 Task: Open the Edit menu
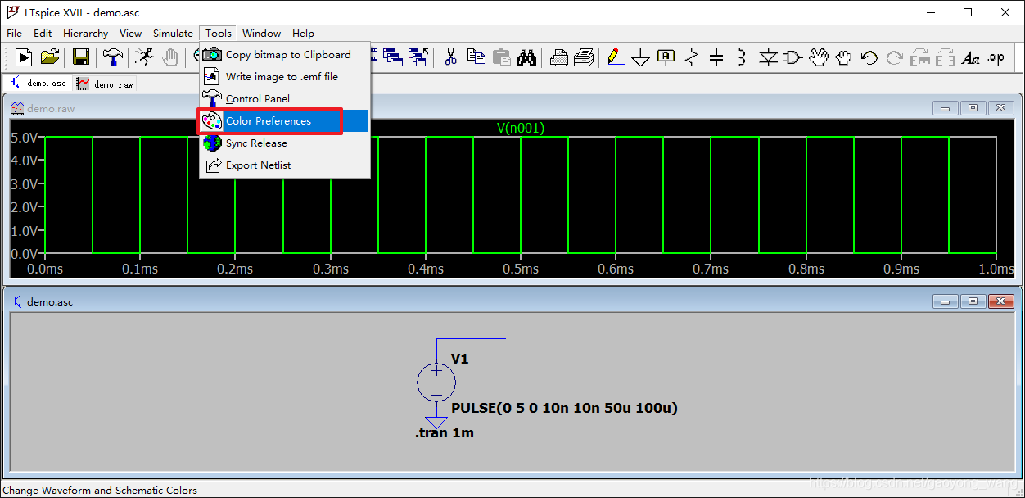coord(43,34)
